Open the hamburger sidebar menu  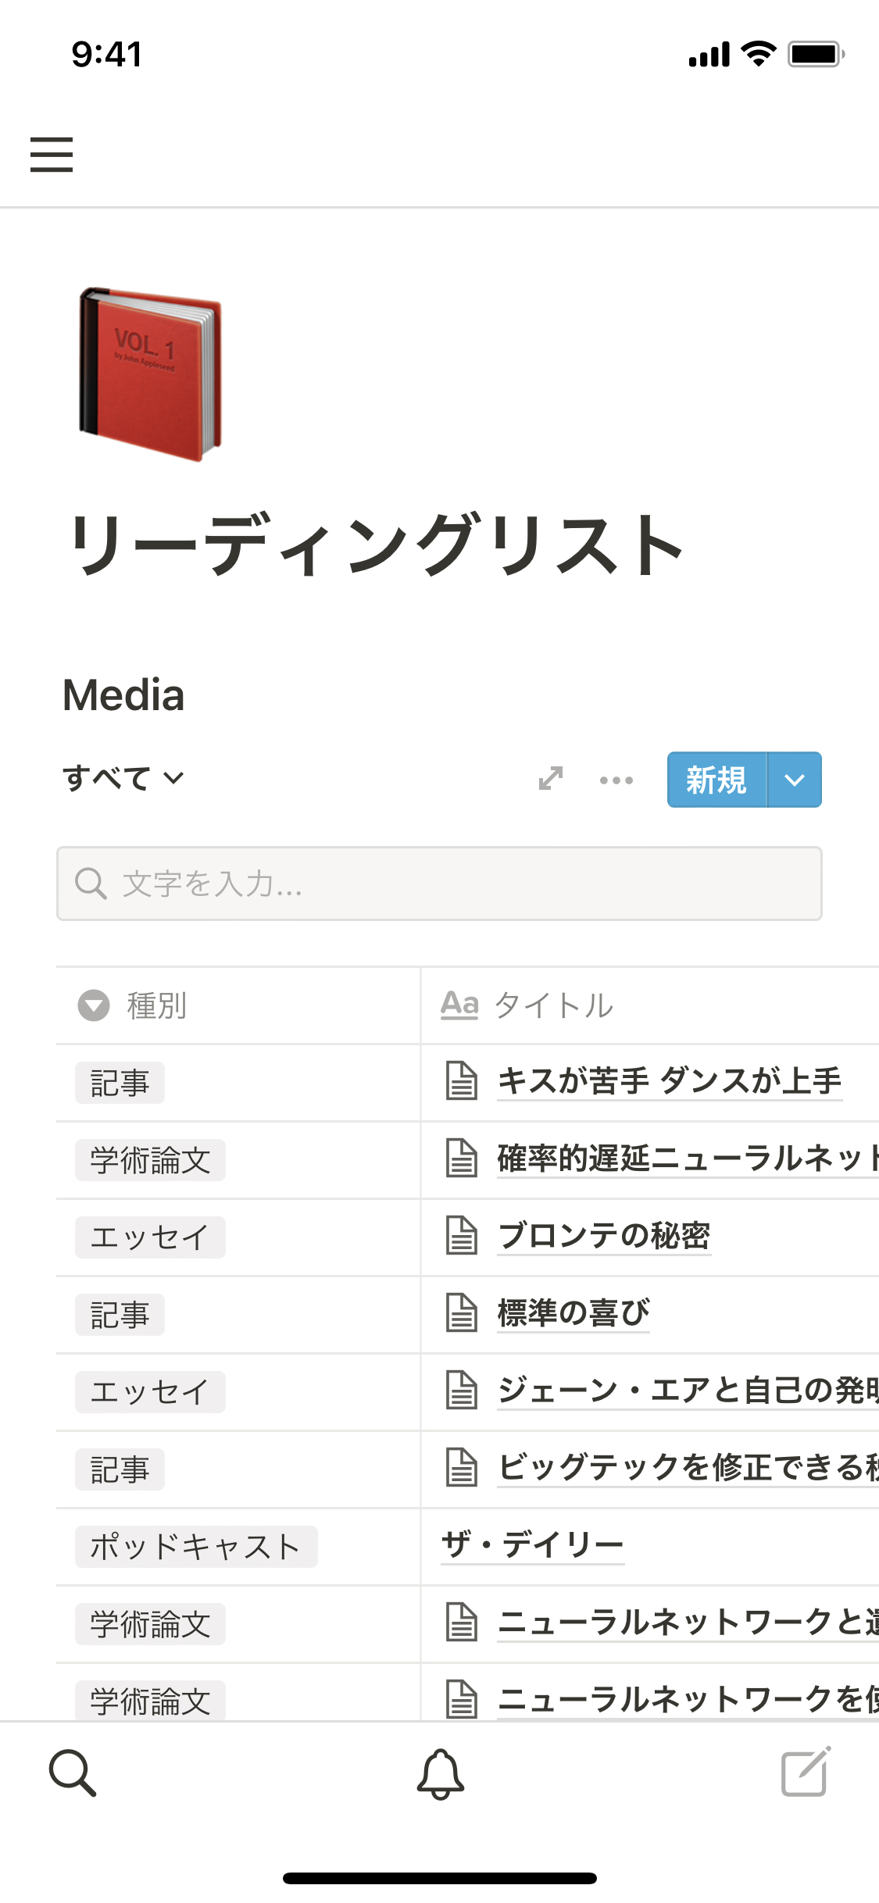click(x=52, y=154)
